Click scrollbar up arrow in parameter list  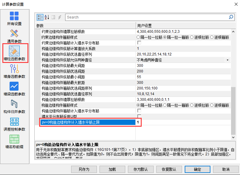(233, 32)
